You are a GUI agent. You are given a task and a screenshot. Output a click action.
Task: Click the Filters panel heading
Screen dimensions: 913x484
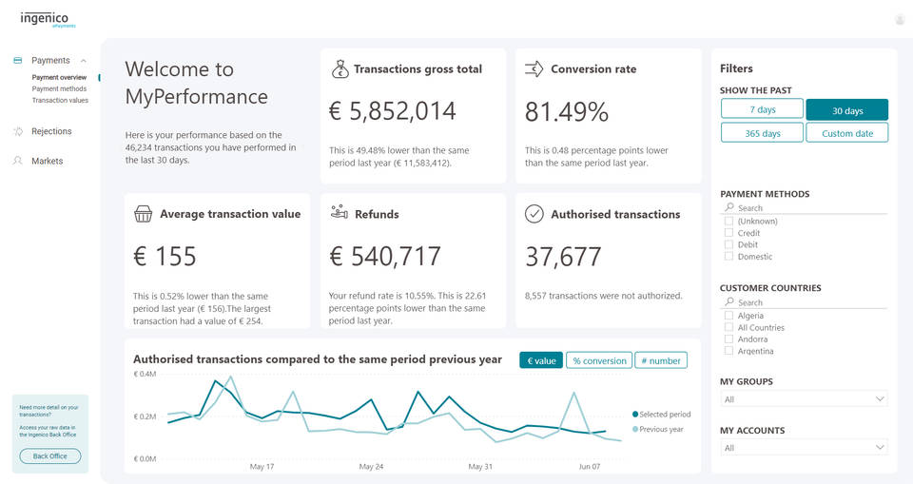(736, 68)
